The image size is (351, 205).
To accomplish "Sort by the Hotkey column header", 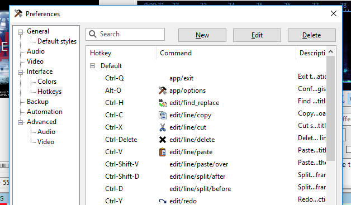I will (121, 53).
